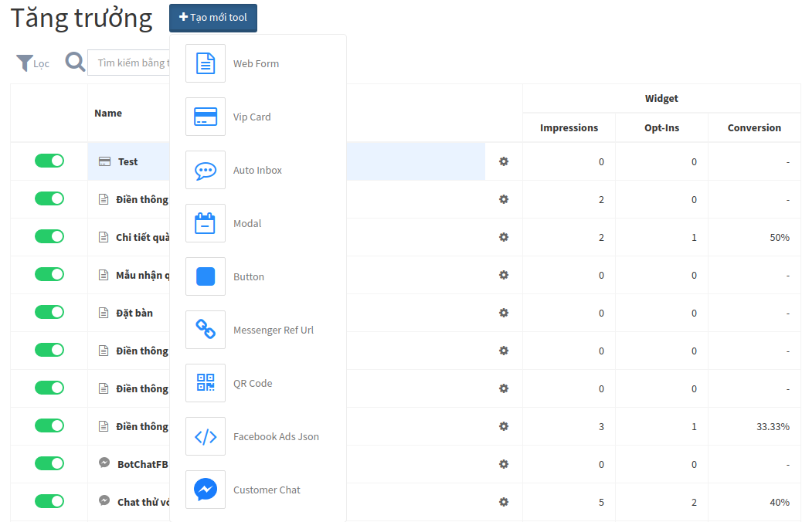802x522 pixels.
Task: Focus the Tìm kiếm search field
Action: [129, 63]
